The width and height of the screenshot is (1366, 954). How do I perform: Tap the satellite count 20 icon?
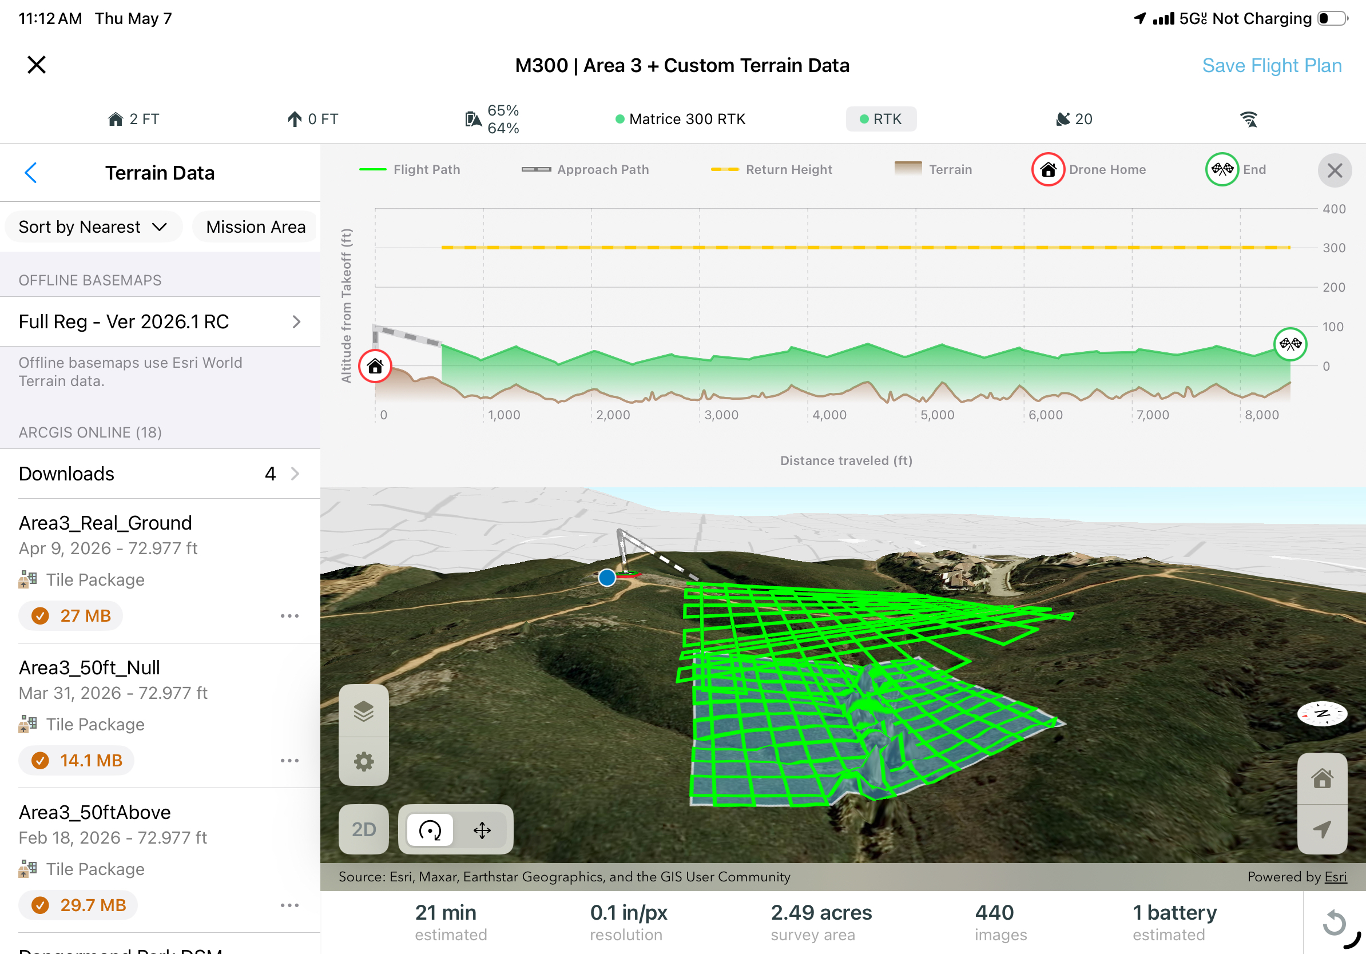pyautogui.click(x=1074, y=119)
